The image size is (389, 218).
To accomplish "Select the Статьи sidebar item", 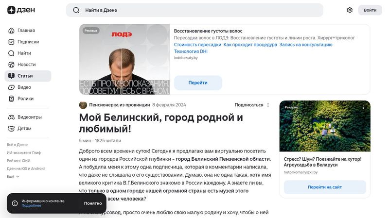I will coord(28,76).
